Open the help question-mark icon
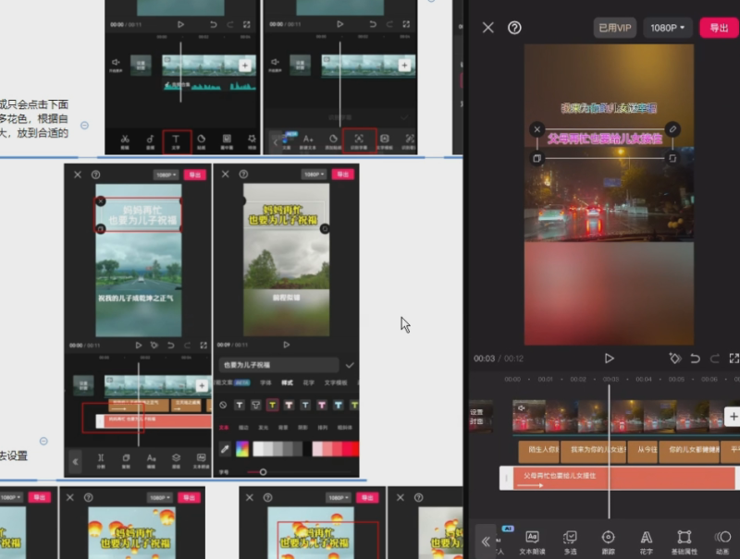The height and width of the screenshot is (559, 740). pyautogui.click(x=514, y=28)
